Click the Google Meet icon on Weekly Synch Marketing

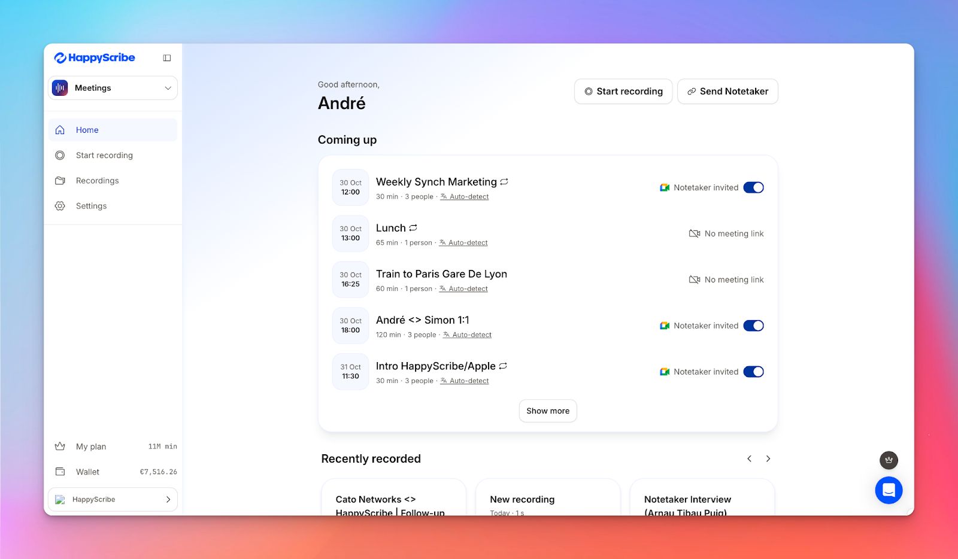663,187
